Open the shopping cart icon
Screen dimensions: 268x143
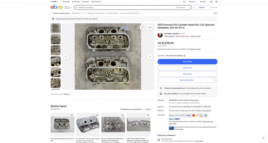(x=216, y=2)
